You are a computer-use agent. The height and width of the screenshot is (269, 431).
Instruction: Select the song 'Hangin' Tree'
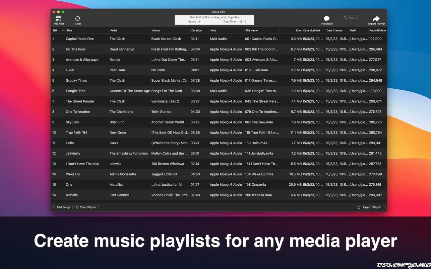pyautogui.click(x=75, y=91)
